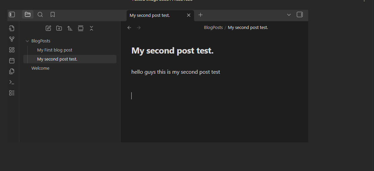This screenshot has width=374, height=171.
Task: Open a new tab with plus button
Action: [x=201, y=15]
